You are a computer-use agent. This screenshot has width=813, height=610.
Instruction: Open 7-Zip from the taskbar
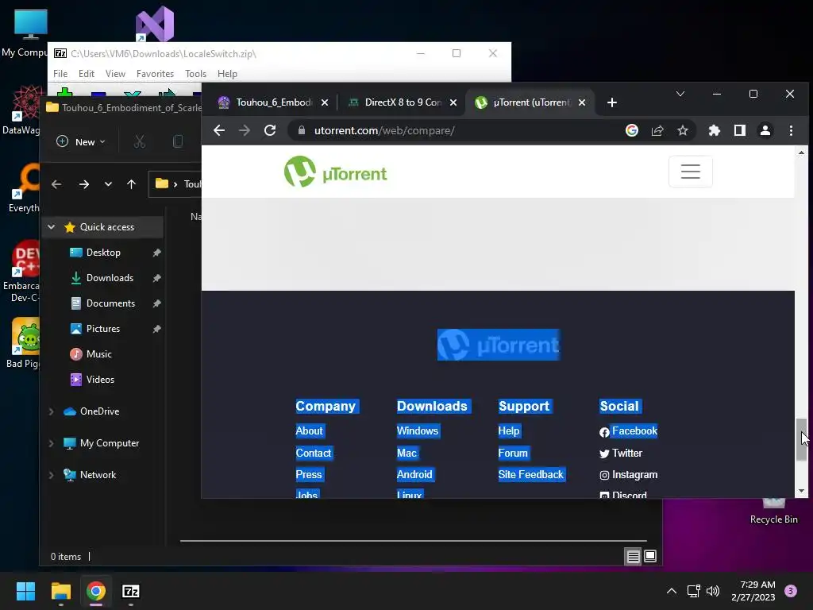131,591
